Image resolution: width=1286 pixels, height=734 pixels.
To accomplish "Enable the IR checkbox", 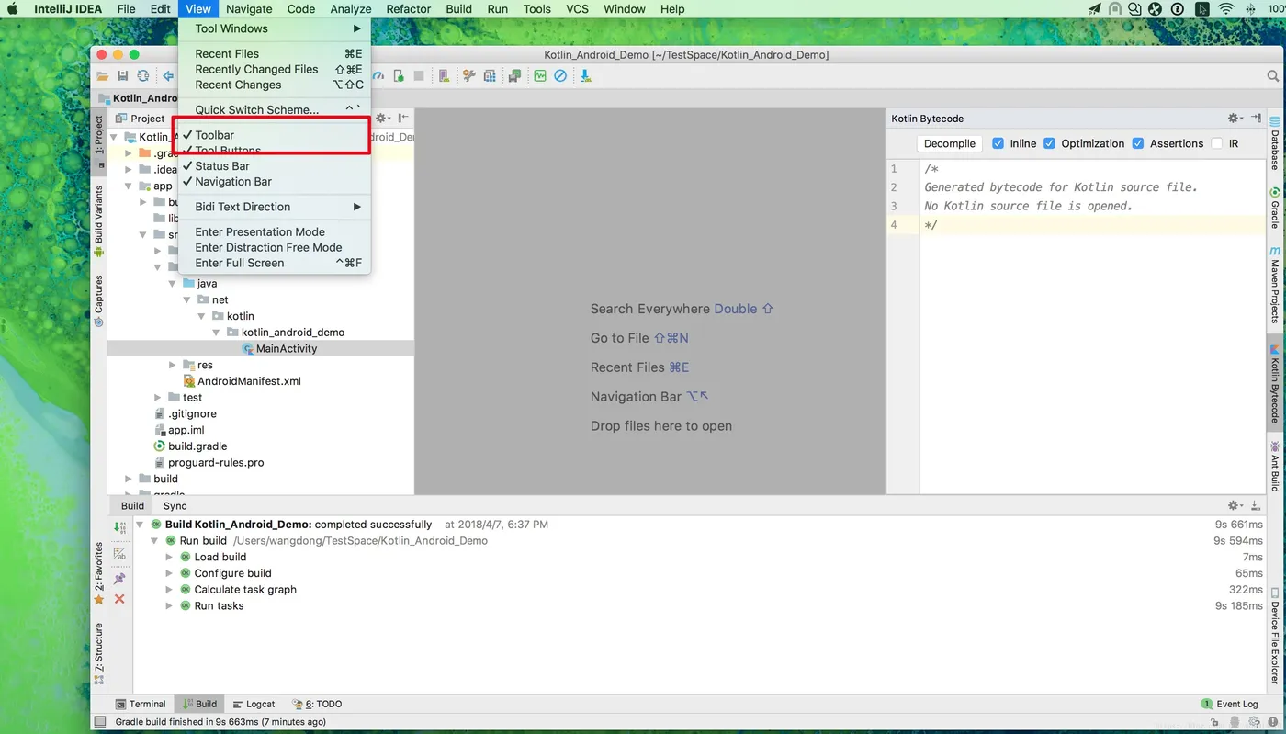I will (x=1217, y=143).
